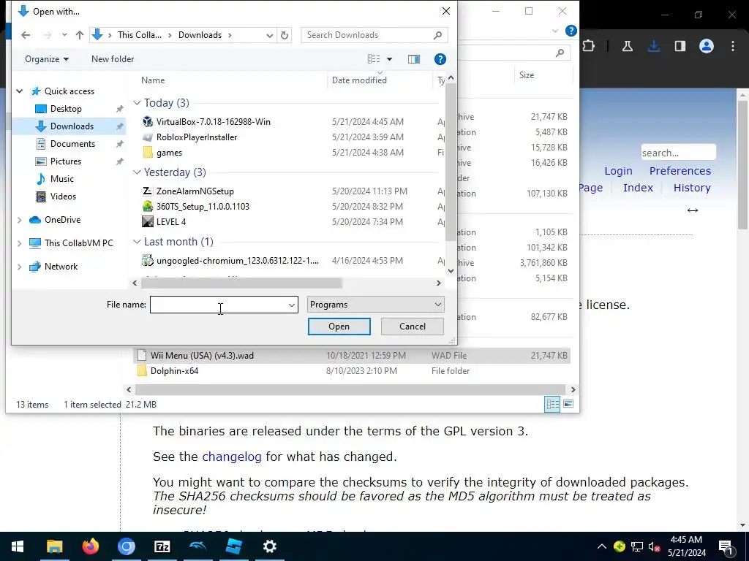
Task: Go back using the dialog's back arrow
Action: coord(26,35)
